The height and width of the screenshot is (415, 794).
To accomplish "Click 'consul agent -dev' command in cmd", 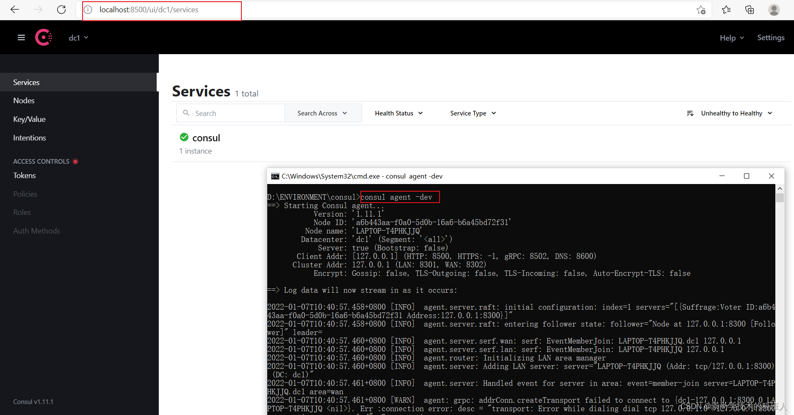I will [396, 197].
